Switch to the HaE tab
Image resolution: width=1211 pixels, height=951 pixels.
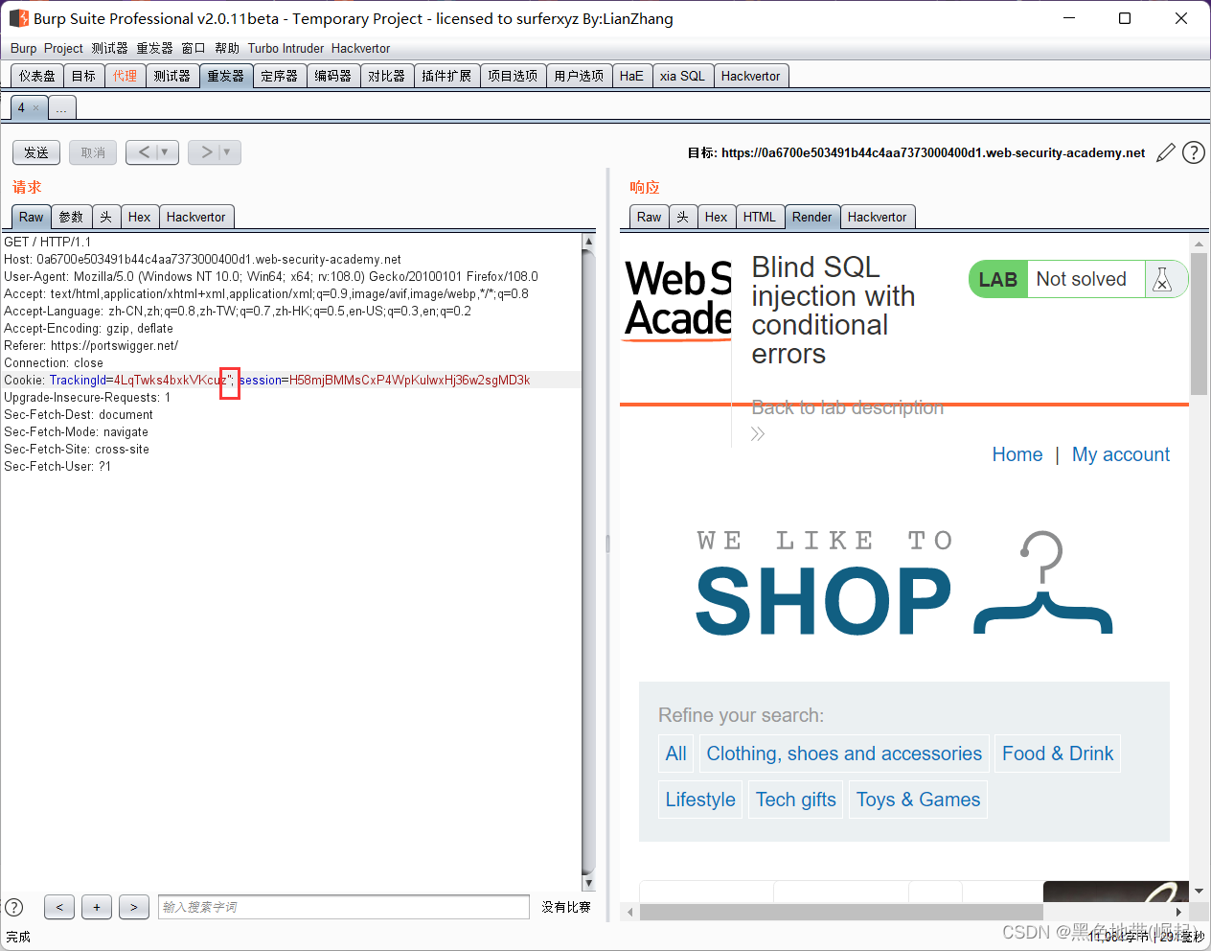coord(631,76)
